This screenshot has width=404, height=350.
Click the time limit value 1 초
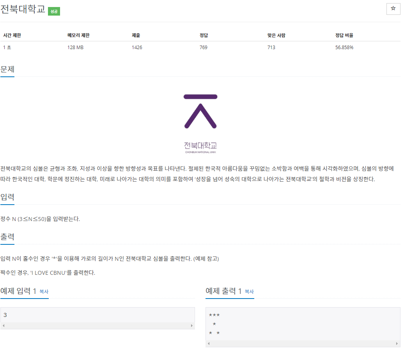tap(7, 48)
